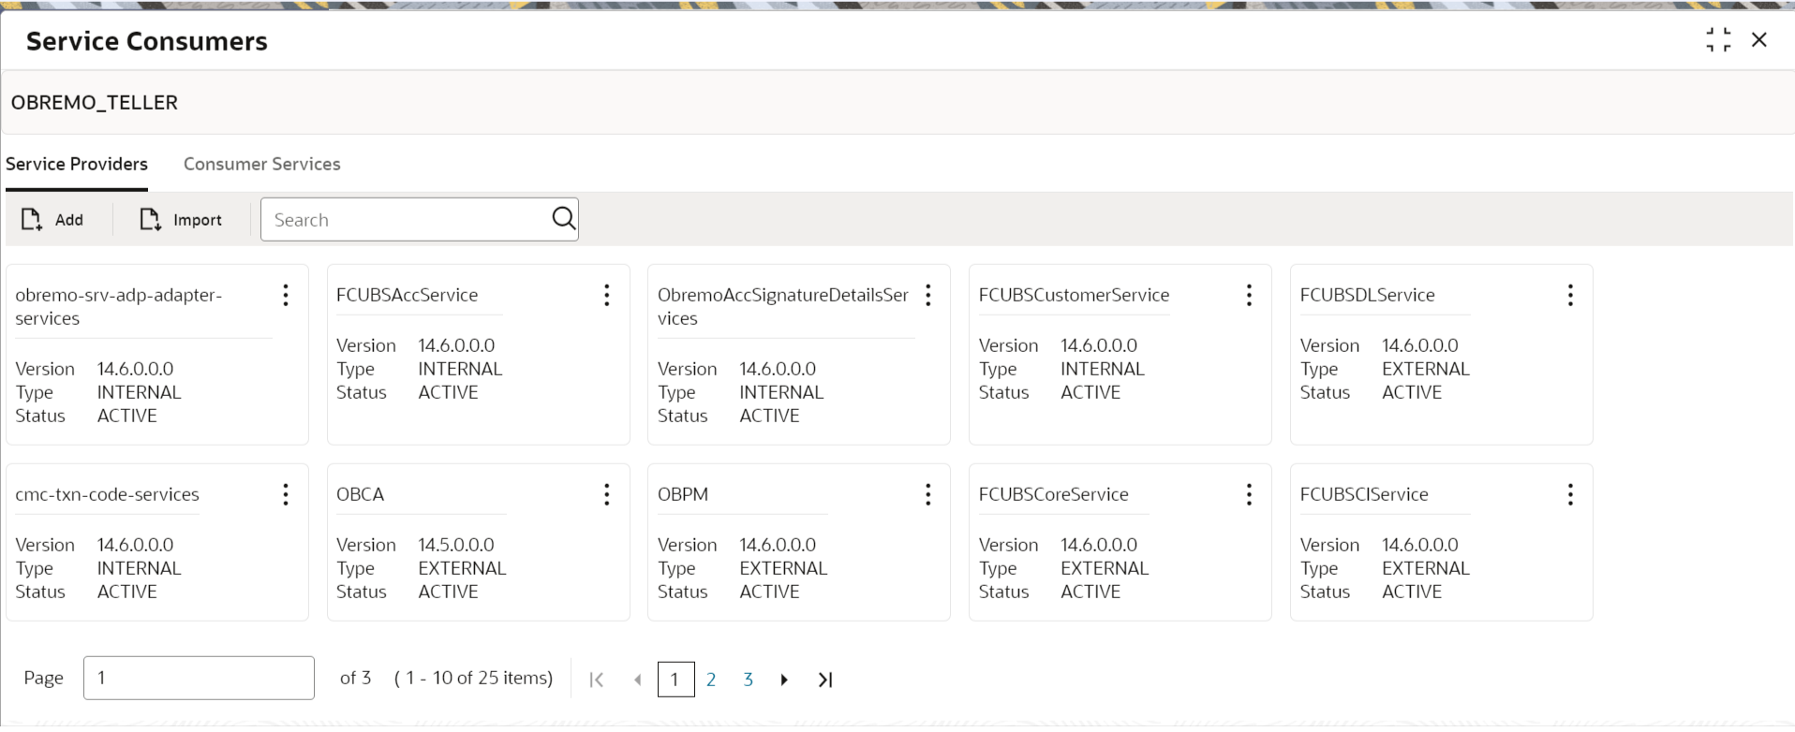The height and width of the screenshot is (732, 1795).
Task: Click the search magnifier icon
Action: [x=563, y=219]
